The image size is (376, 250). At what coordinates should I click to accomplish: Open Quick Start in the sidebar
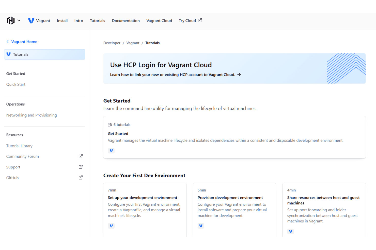click(16, 84)
